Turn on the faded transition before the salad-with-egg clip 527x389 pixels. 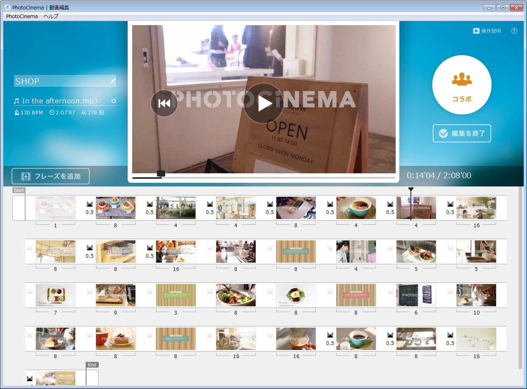pyautogui.click(x=270, y=291)
